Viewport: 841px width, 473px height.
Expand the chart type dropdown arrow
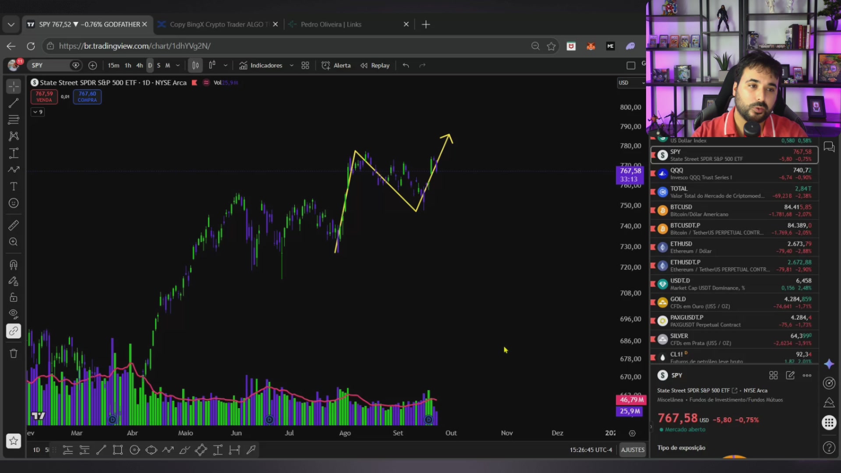tap(226, 65)
